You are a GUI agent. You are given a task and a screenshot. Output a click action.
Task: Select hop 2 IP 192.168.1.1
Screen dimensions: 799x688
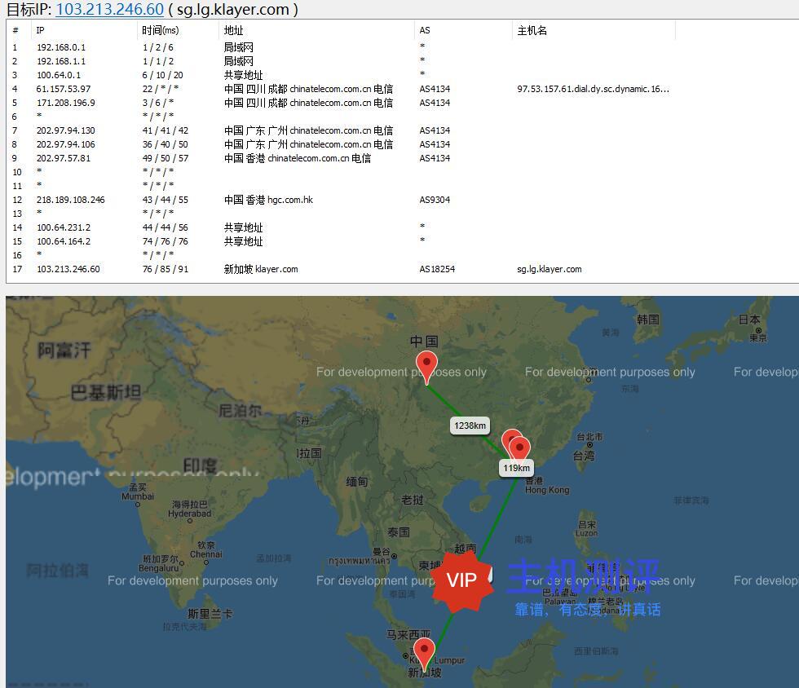61,61
